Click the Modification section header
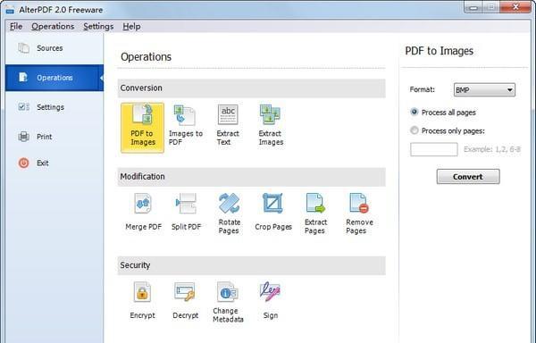The height and width of the screenshot is (343, 536). pyautogui.click(x=252, y=177)
